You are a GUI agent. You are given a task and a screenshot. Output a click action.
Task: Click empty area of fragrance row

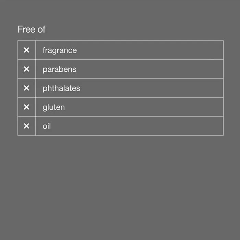[150, 50]
